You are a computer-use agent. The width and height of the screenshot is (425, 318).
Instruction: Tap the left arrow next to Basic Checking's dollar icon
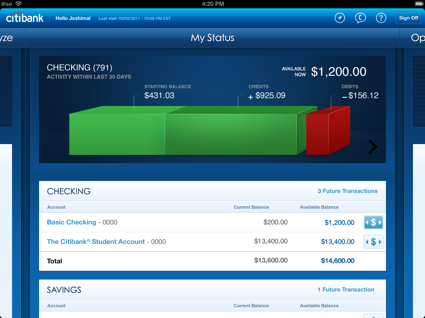366,222
